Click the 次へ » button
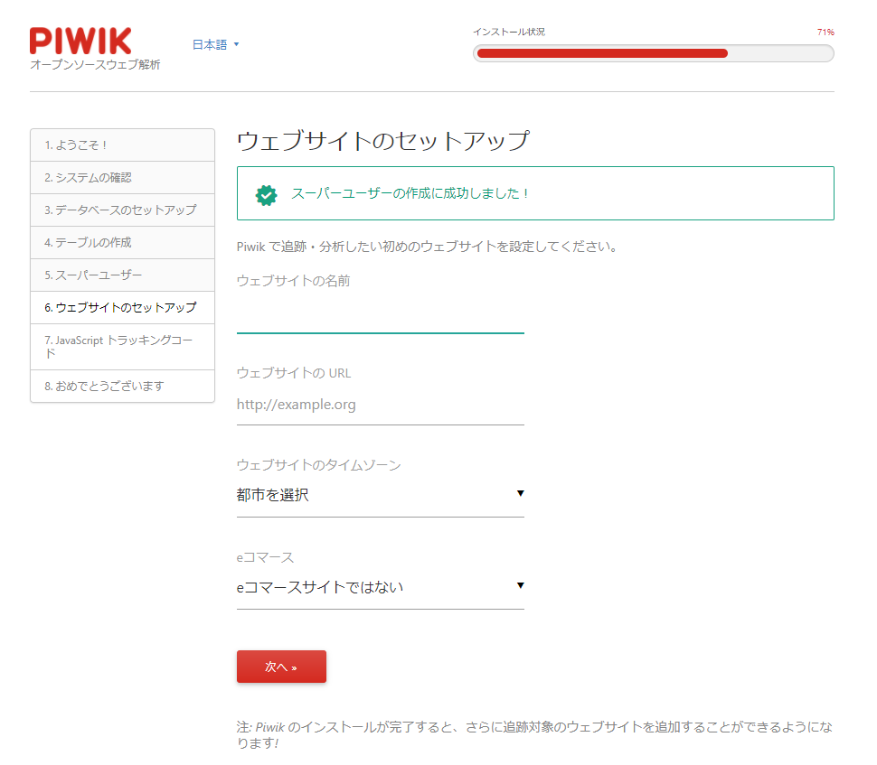Viewport: 877px width, 765px height. (281, 667)
